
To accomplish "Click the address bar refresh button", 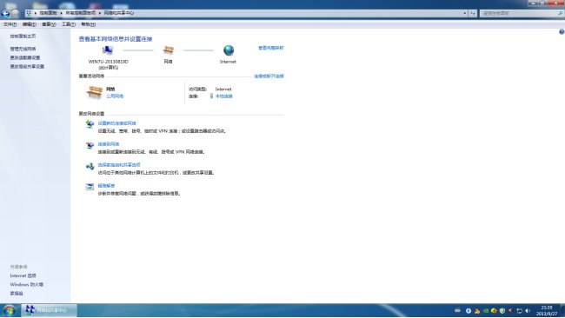I will pos(473,13).
